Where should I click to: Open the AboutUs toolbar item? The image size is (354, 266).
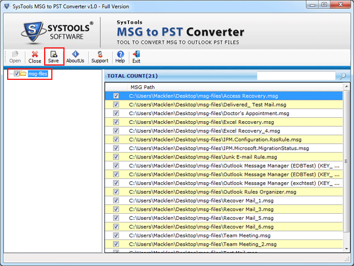coord(75,57)
